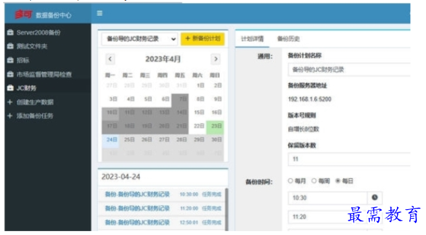Click the 2023年4月 calendar title
426x235 pixels.
tap(163, 59)
